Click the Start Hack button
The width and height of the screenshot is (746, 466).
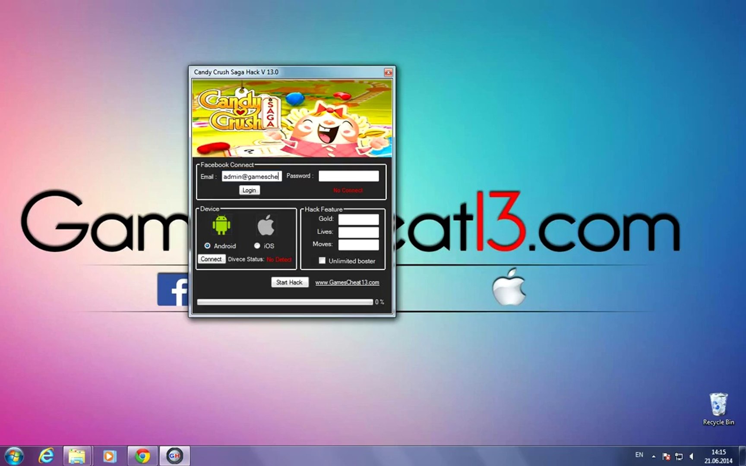click(289, 282)
